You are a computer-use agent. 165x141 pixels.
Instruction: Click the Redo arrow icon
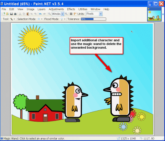point(44,14)
